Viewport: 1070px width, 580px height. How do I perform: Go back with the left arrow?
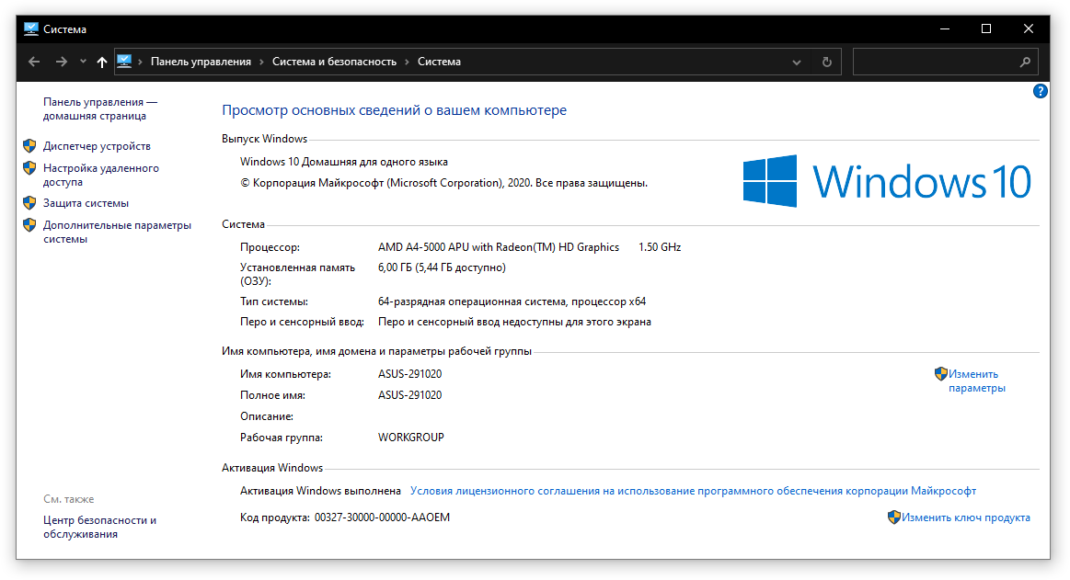pyautogui.click(x=33, y=62)
